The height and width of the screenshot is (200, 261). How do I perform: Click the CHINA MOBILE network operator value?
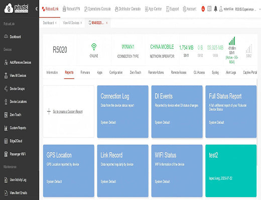coord(162,47)
